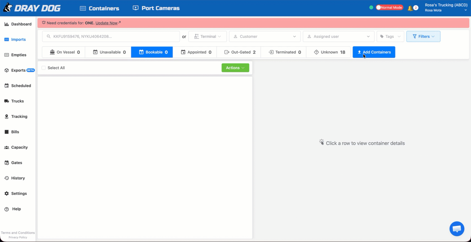Open the Customer dropdown

265,37
